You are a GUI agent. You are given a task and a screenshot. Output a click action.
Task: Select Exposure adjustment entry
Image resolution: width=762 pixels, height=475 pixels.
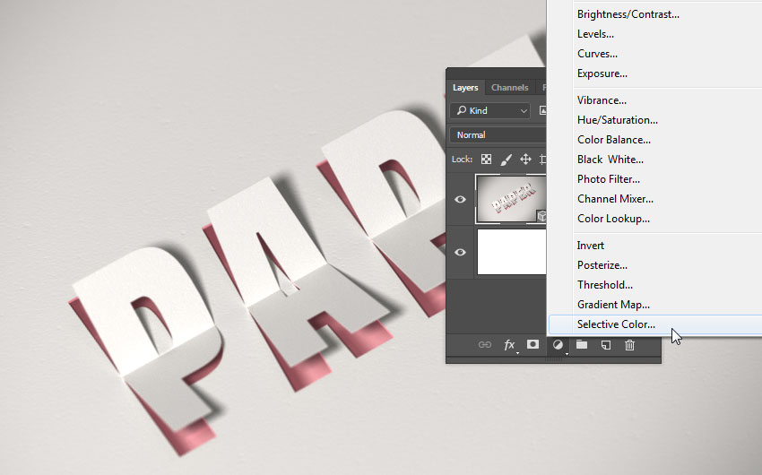(602, 73)
